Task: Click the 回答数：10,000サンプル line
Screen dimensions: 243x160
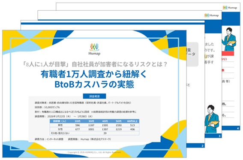Action: click(x=47, y=107)
